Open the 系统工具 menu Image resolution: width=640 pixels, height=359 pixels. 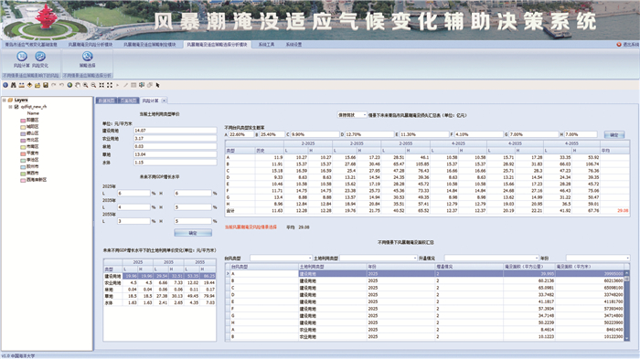tap(267, 45)
